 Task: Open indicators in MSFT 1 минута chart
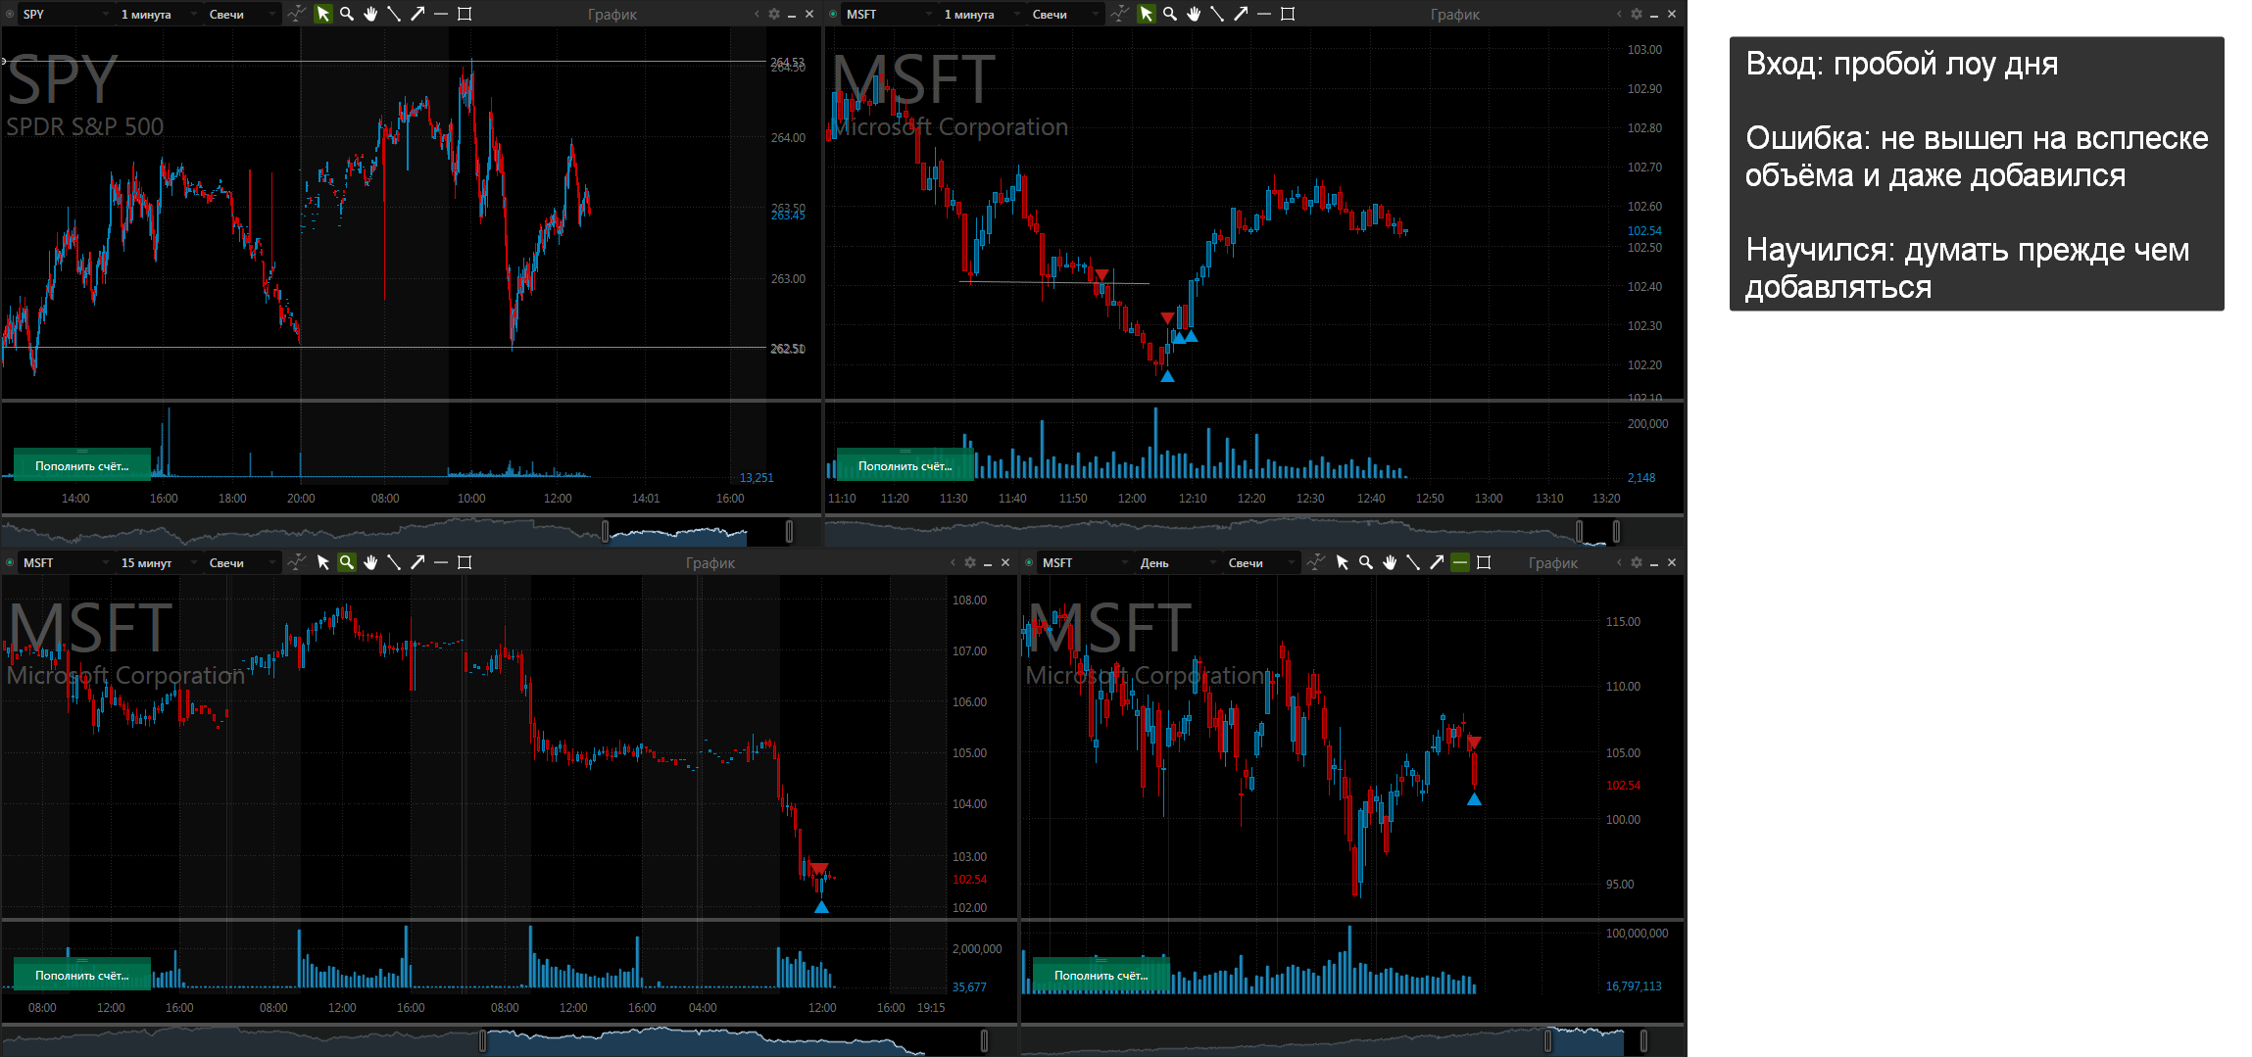(1119, 14)
